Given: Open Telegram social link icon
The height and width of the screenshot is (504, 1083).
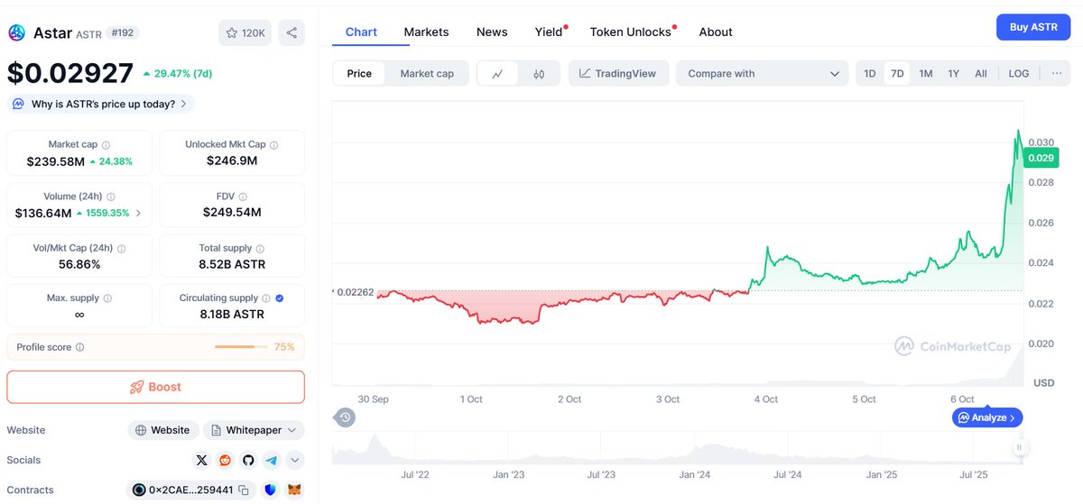Looking at the screenshot, I should [x=272, y=460].
